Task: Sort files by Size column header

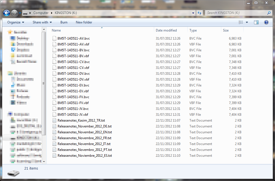Action: [226, 30]
